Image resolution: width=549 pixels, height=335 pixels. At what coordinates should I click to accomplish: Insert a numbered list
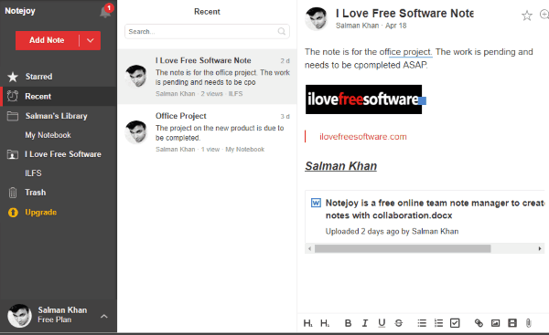click(438, 323)
